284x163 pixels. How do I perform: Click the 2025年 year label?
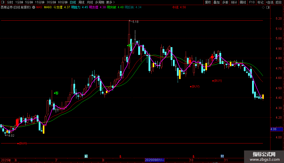point(6,160)
